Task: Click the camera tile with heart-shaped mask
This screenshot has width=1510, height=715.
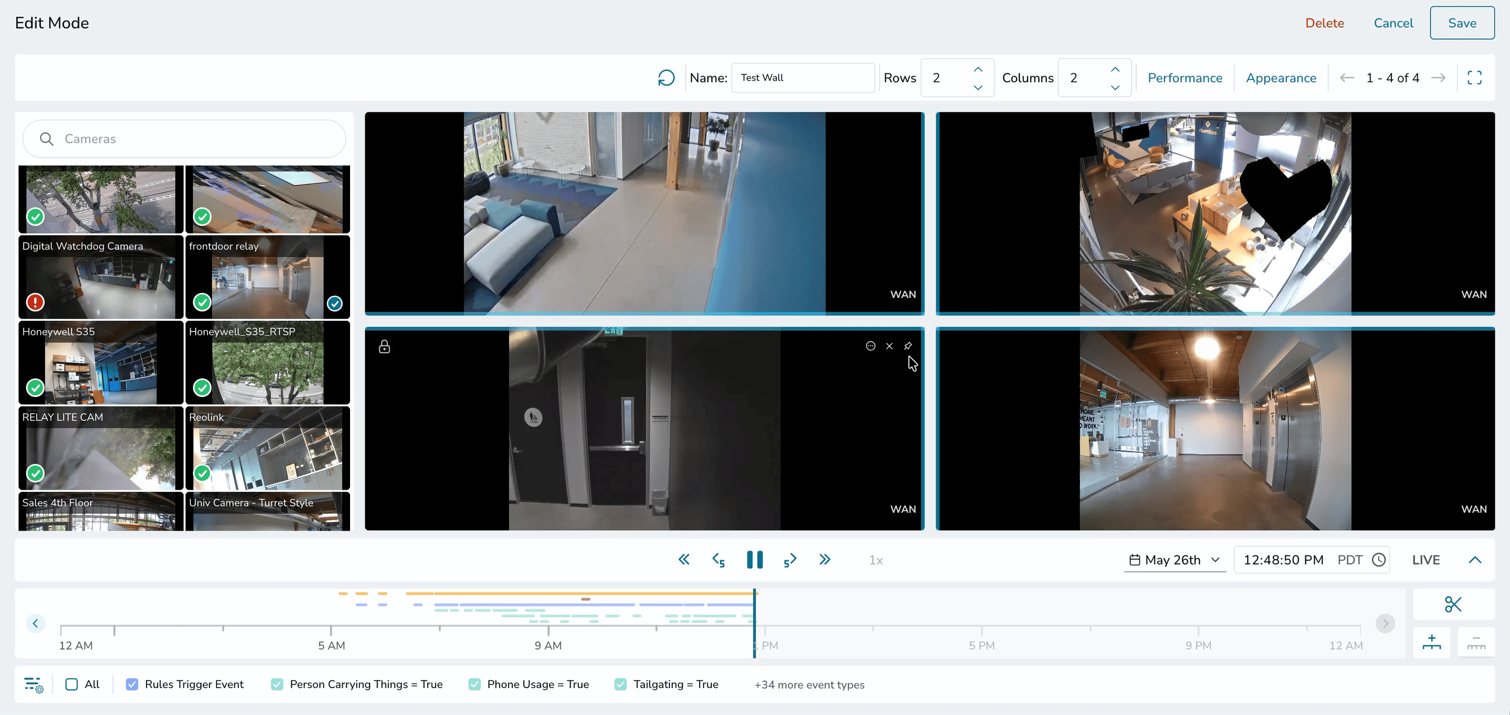Action: tap(1215, 214)
